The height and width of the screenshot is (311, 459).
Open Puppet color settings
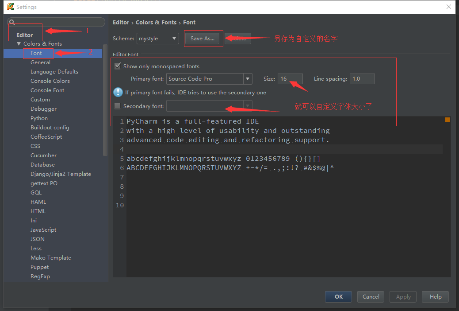(x=39, y=267)
